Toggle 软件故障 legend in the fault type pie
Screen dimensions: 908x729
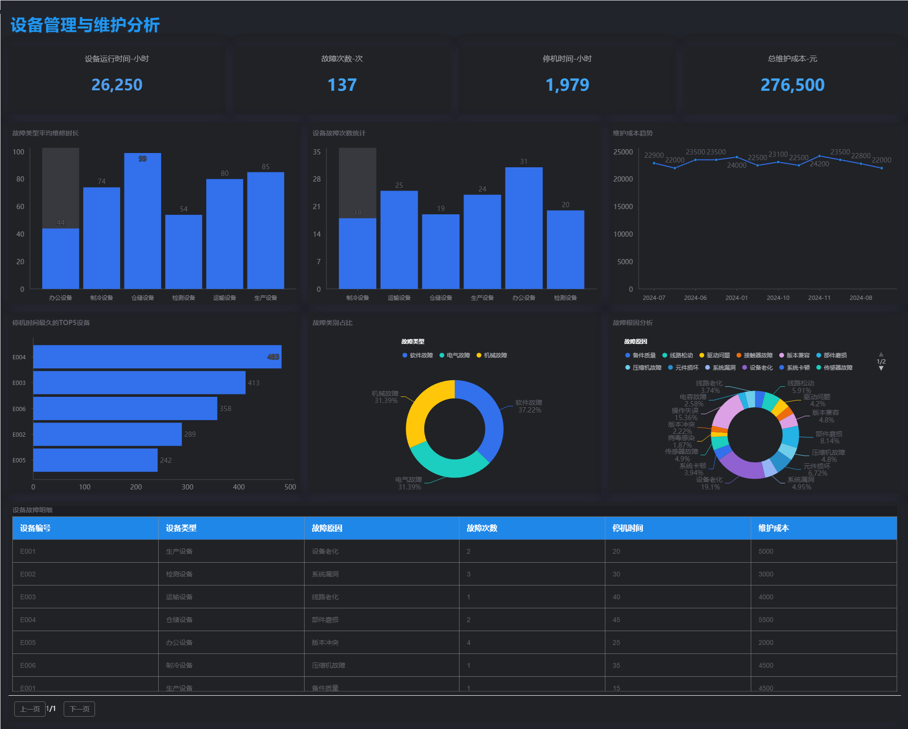point(418,355)
